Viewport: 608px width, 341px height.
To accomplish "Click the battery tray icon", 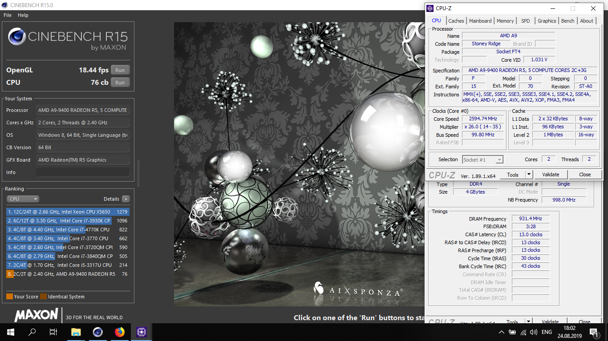I will pos(512,332).
